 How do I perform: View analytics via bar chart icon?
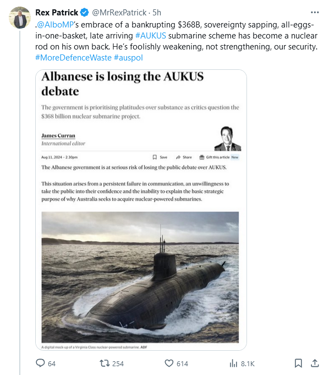pyautogui.click(x=233, y=363)
